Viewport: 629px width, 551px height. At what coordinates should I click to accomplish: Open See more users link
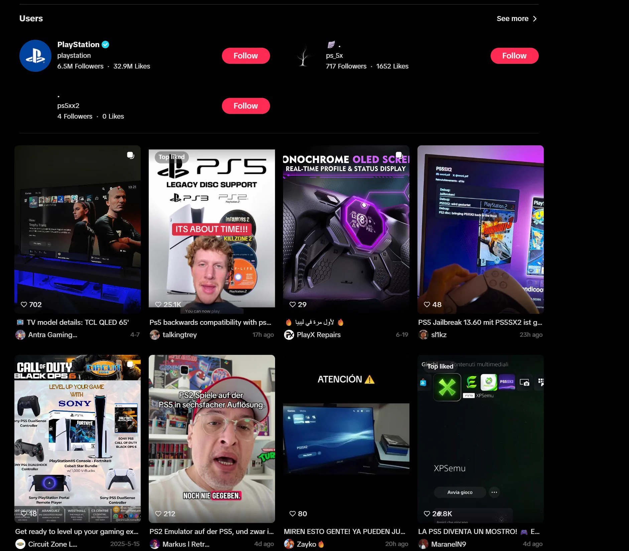(517, 19)
